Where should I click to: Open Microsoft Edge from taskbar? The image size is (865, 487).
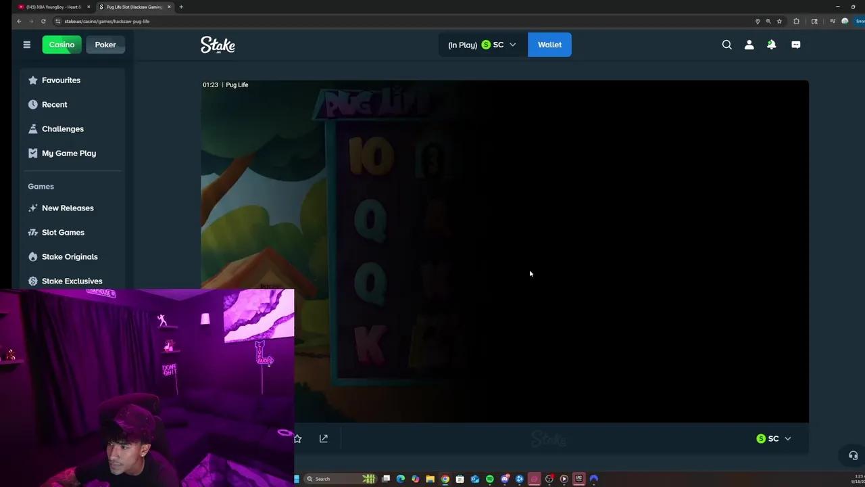(x=400, y=479)
